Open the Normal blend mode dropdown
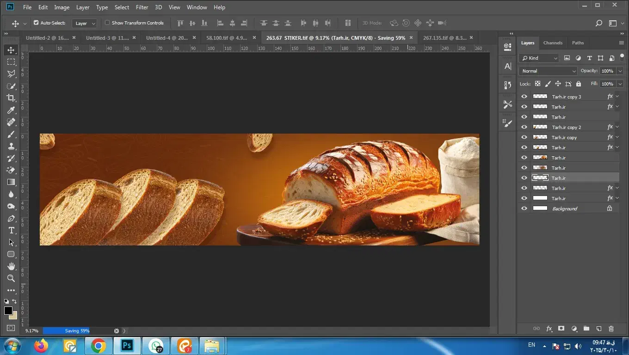 pyautogui.click(x=548, y=71)
